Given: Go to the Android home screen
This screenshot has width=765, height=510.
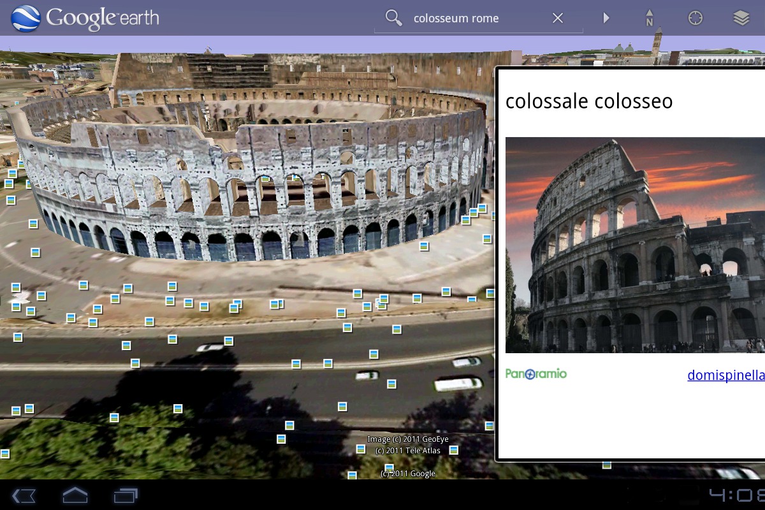Looking at the screenshot, I should pos(75,495).
